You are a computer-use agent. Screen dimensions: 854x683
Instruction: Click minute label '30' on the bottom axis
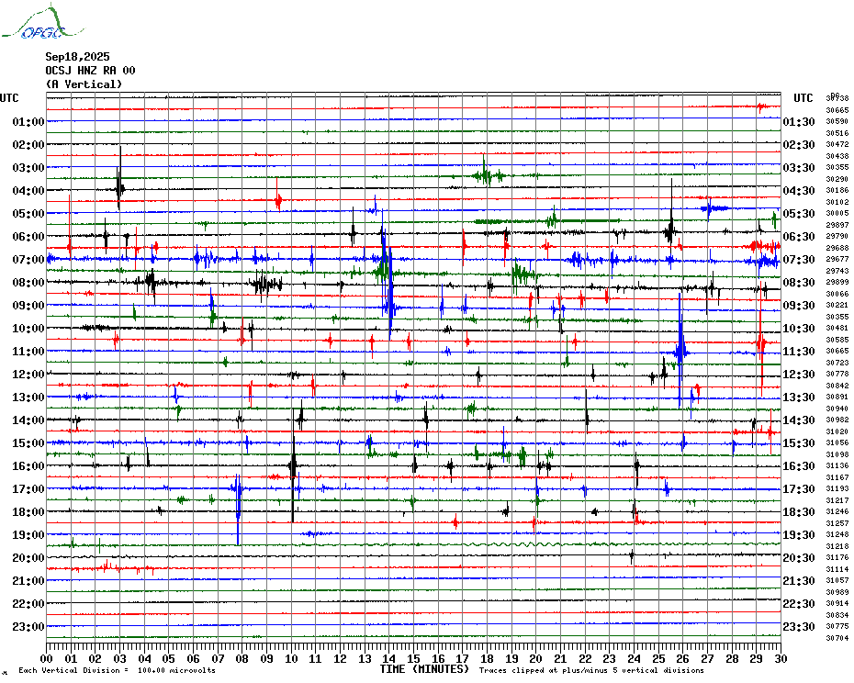point(781,659)
